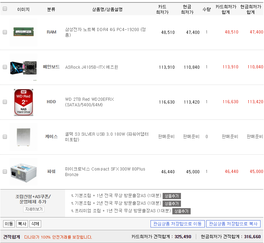Click the 수량 column header
This screenshot has width=264, height=243.
(207, 9)
